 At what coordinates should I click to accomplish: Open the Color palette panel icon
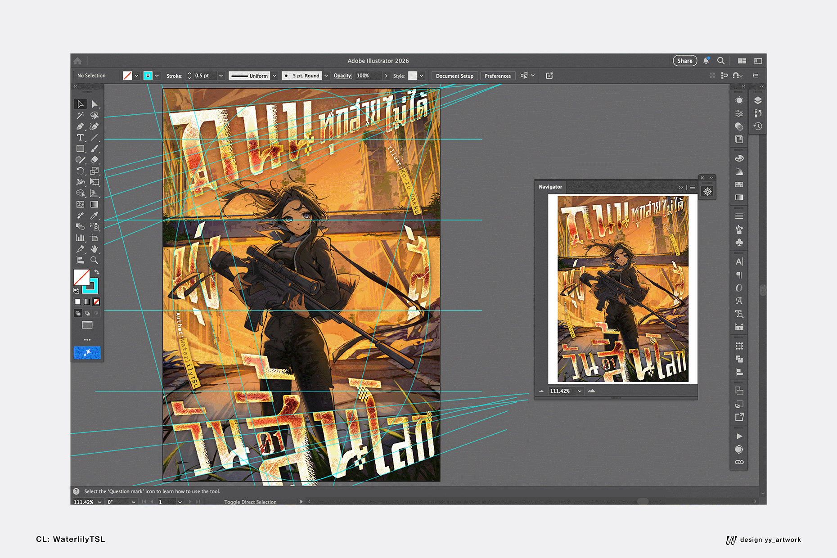[739, 158]
